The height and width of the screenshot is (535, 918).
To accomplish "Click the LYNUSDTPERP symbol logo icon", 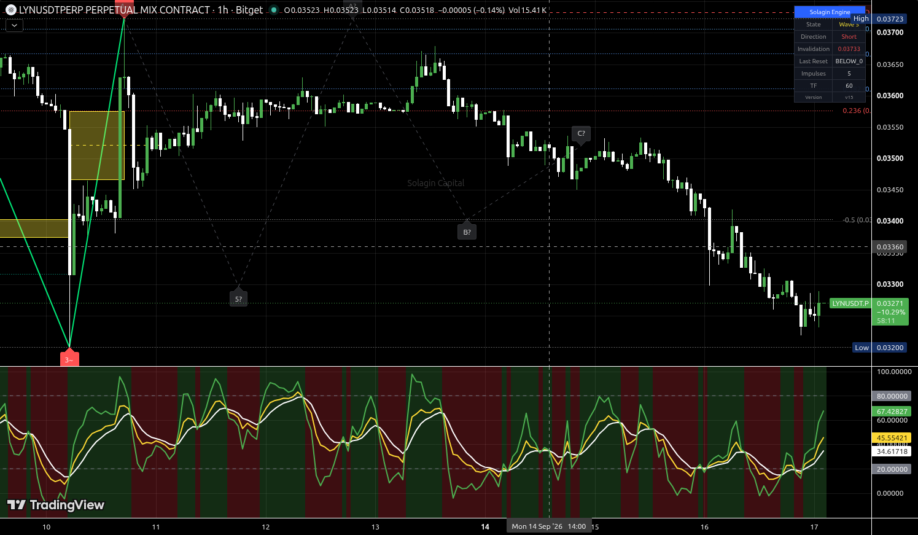I will click(x=10, y=10).
